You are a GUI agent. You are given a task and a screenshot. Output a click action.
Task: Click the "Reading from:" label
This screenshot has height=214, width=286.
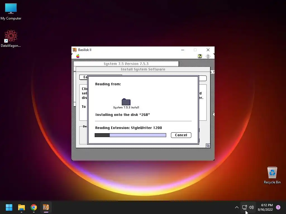(x=108, y=84)
